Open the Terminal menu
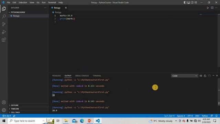Image resolution: width=220 pixels, height=124 pixels. (x=52, y=2)
